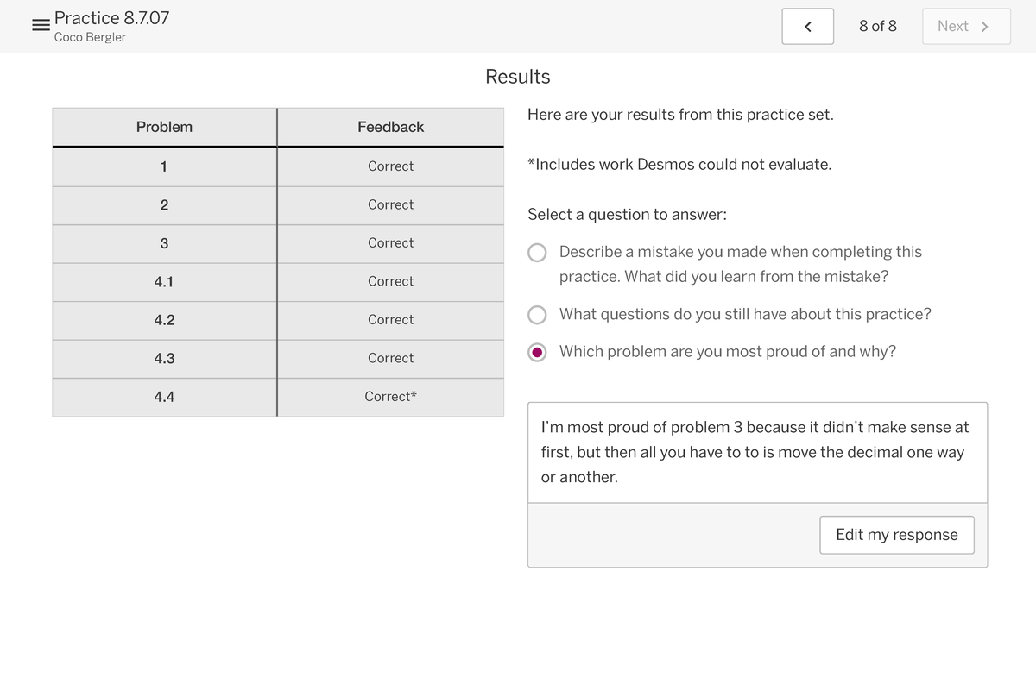
Task: Open the hamburger menu icon
Action: (x=40, y=26)
